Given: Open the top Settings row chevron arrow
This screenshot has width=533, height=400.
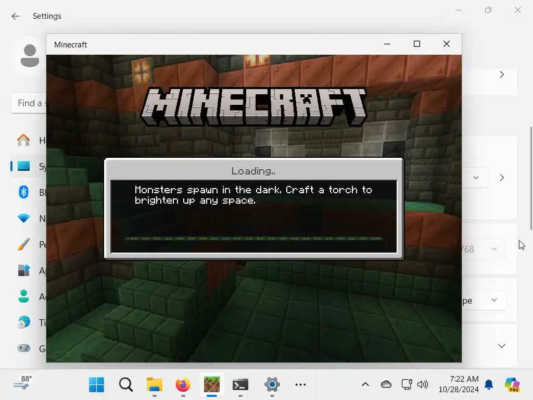Looking at the screenshot, I should (502, 75).
